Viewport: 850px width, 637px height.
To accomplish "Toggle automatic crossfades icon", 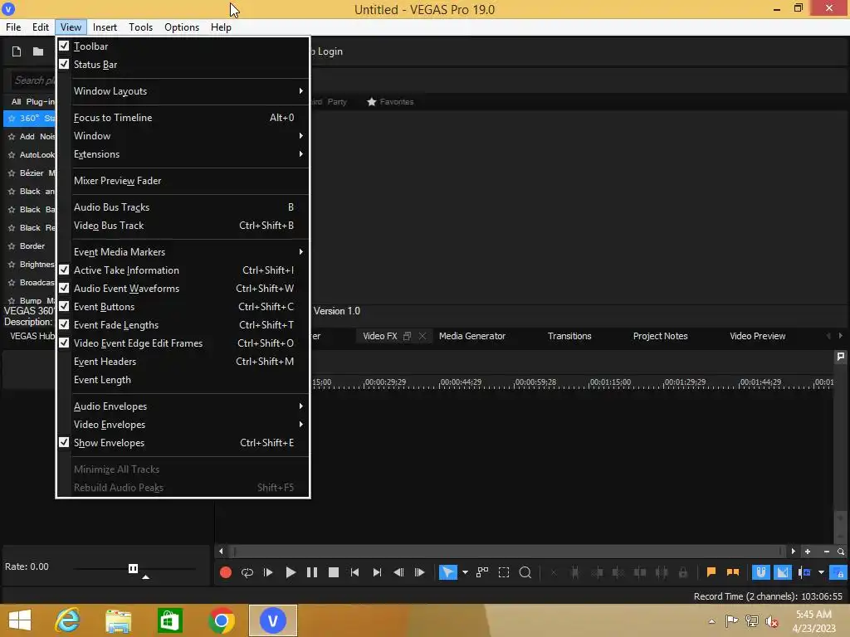I will (x=783, y=572).
